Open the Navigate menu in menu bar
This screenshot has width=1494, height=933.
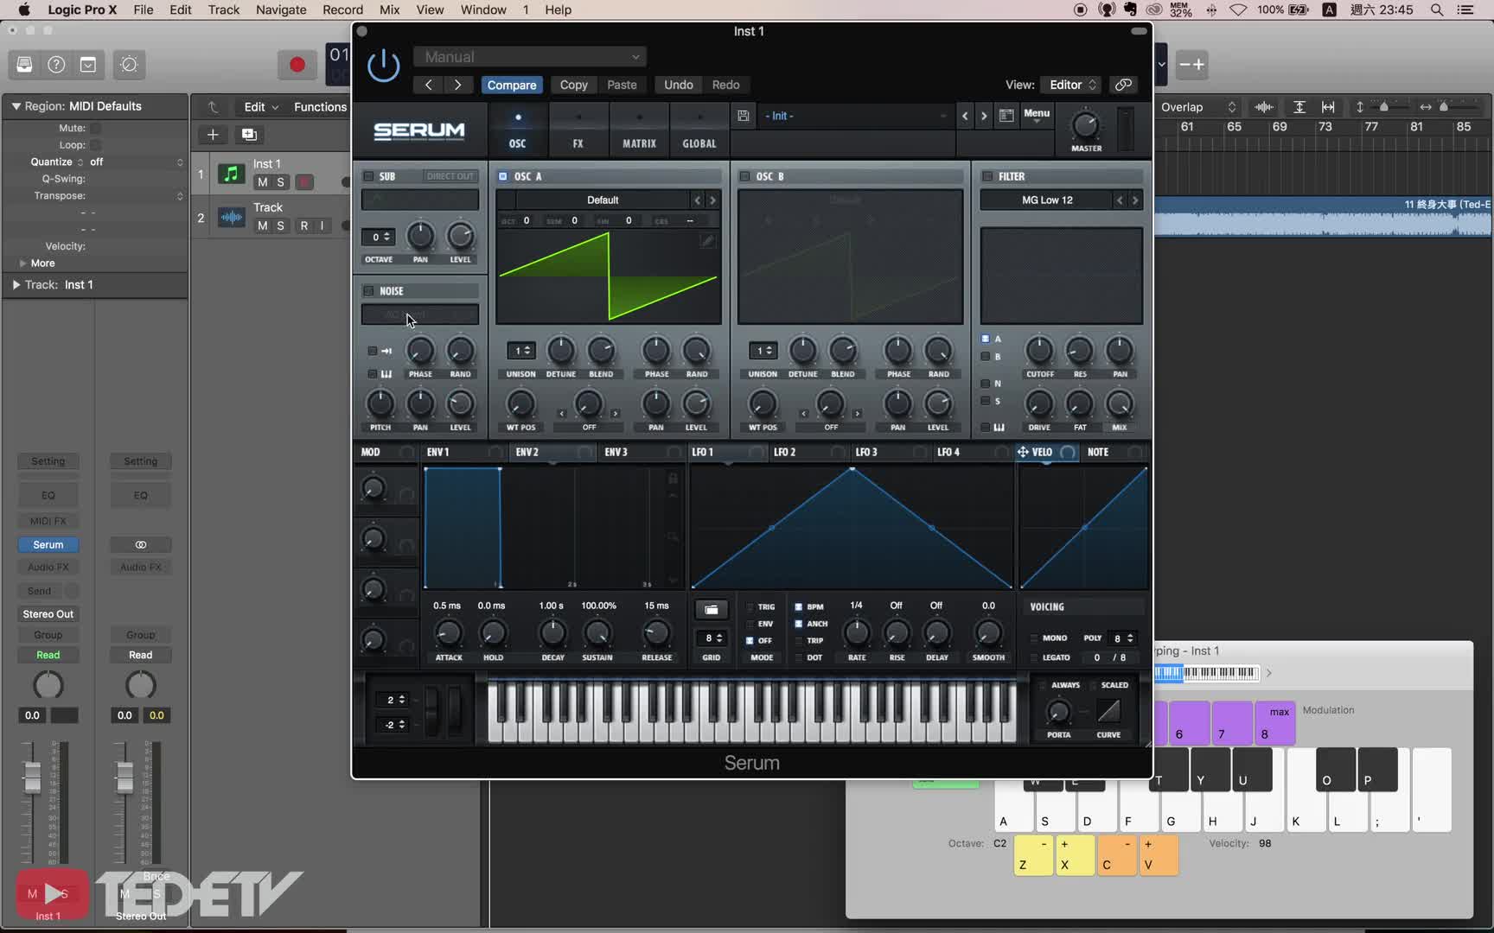click(281, 10)
